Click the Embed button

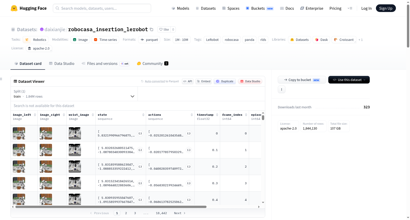203,81
